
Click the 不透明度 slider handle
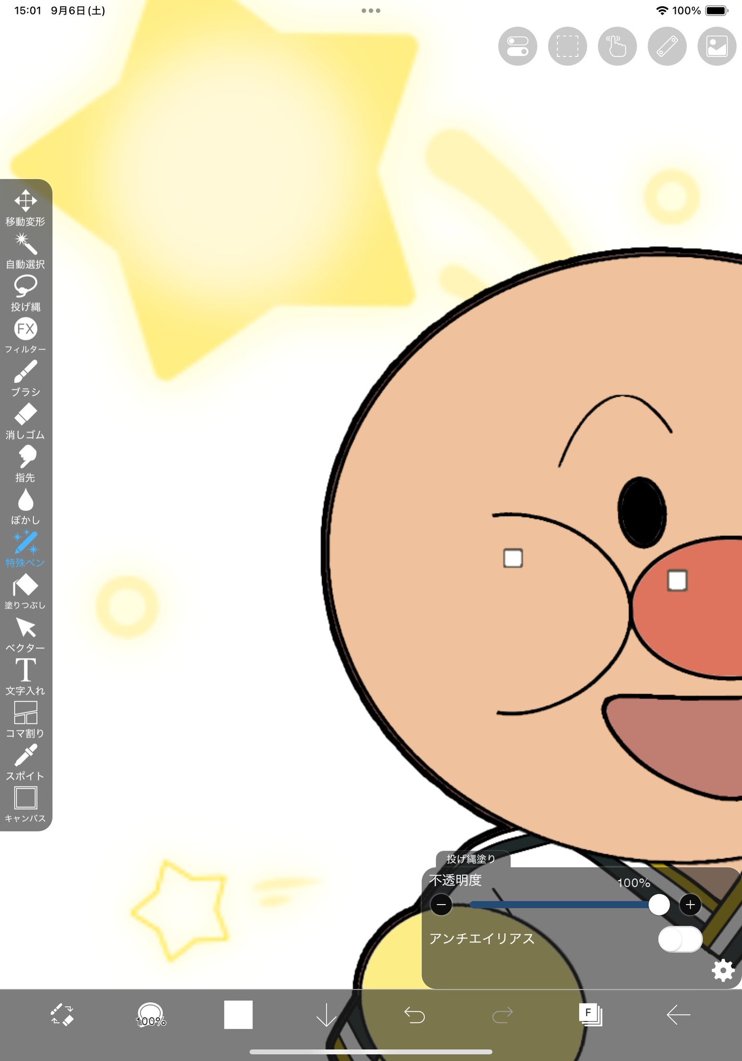pyautogui.click(x=659, y=905)
